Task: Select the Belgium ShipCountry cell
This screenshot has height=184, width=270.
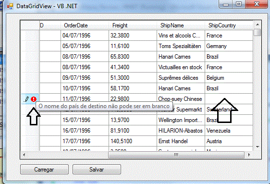Action: (x=229, y=78)
